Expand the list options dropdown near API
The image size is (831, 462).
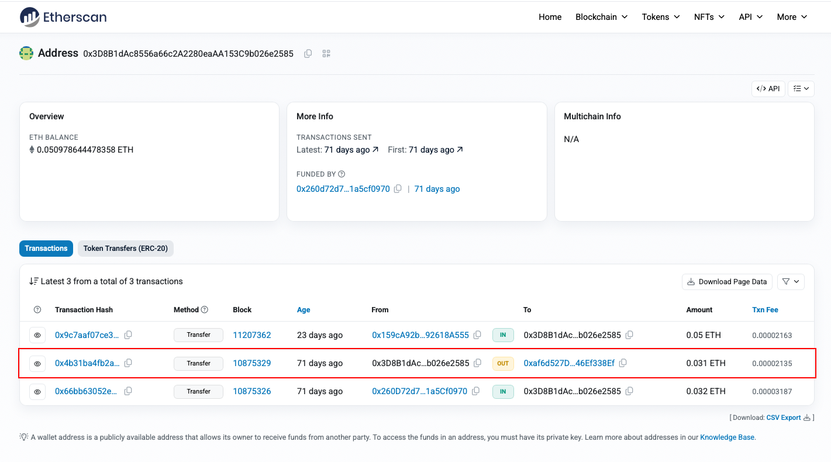801,88
